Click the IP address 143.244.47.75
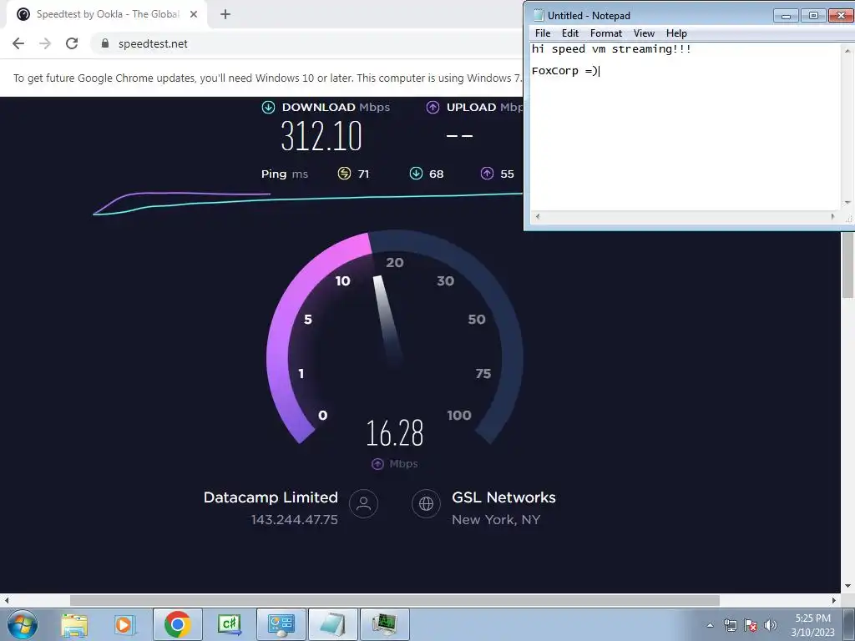This screenshot has width=855, height=641. pyautogui.click(x=295, y=520)
